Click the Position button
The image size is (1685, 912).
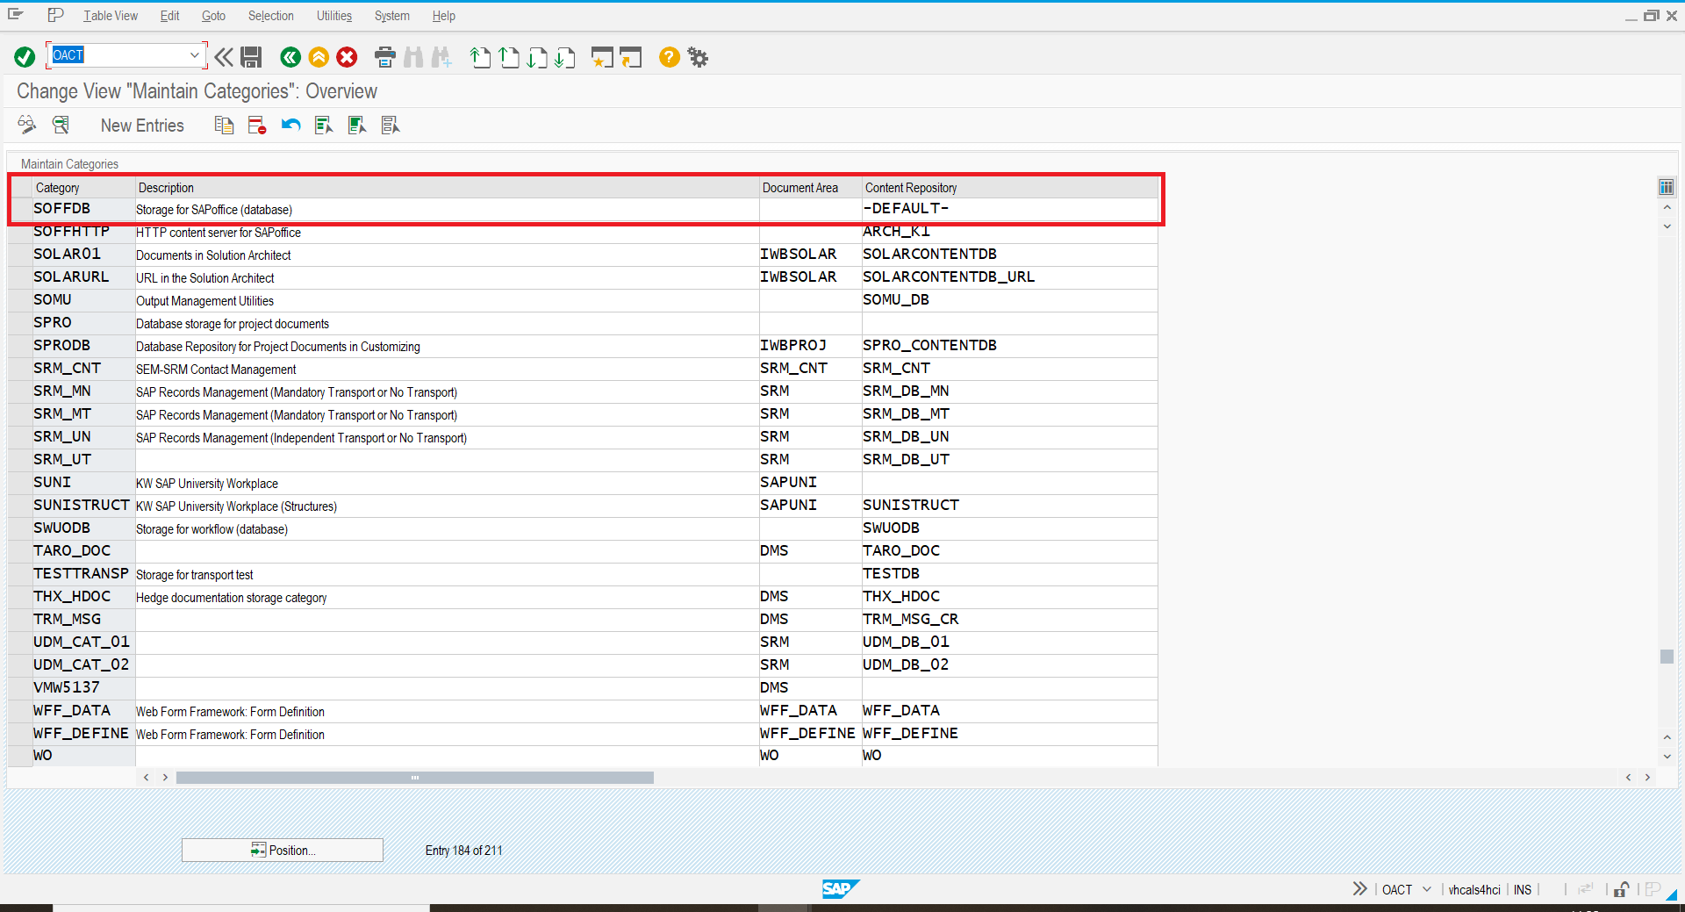[x=282, y=850]
